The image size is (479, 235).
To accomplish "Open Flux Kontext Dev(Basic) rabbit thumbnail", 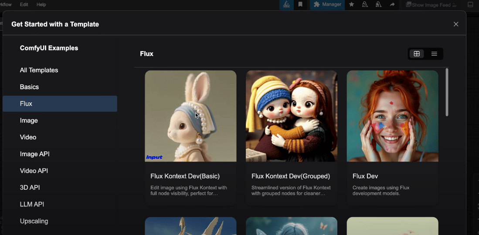I will 190,116.
